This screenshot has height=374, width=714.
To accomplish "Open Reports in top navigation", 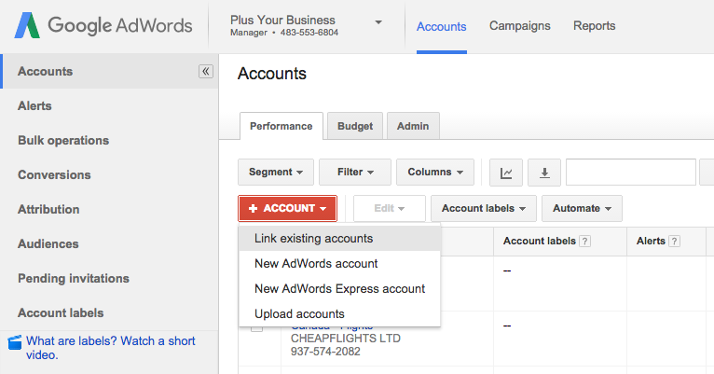I will point(595,26).
